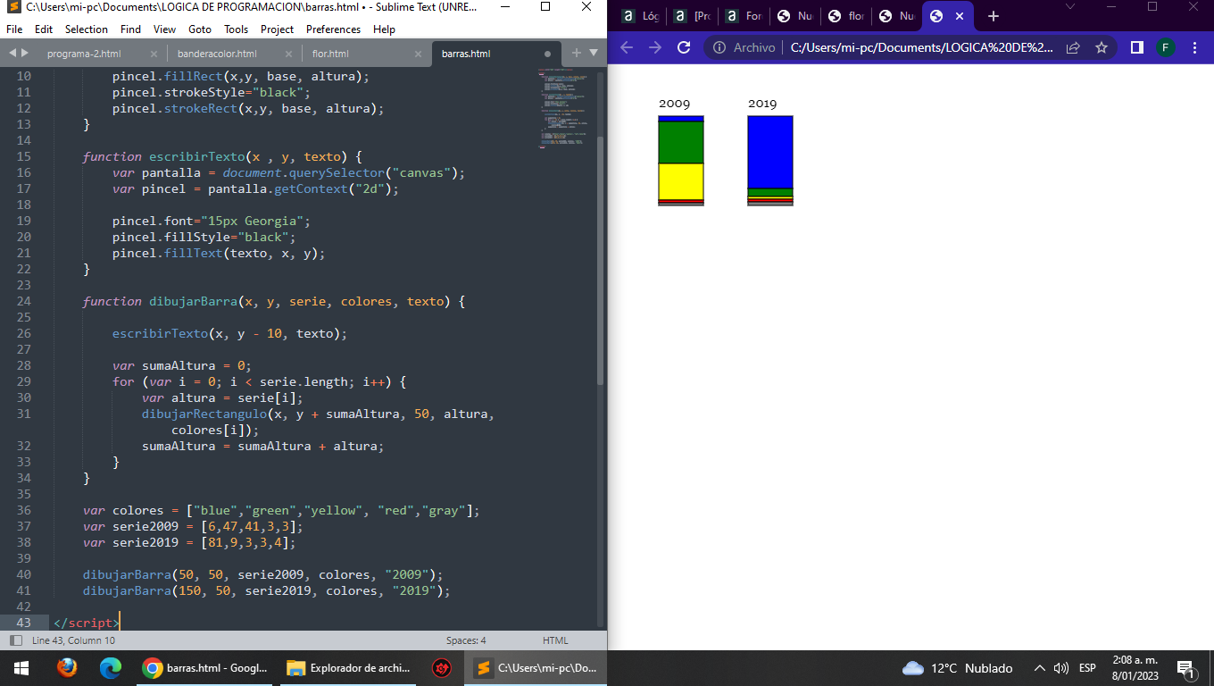Open the View menu

164,29
